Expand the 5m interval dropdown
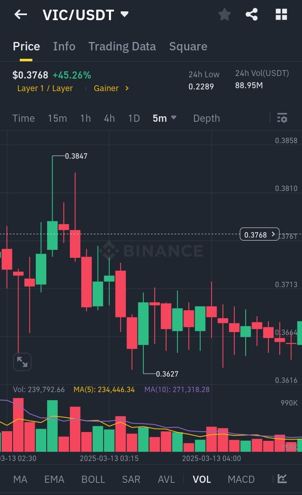The image size is (302, 495). (164, 118)
